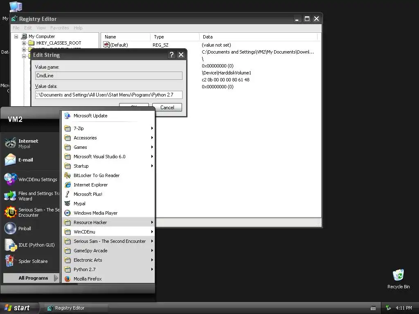Launch Pinball from the start menu

(31, 229)
